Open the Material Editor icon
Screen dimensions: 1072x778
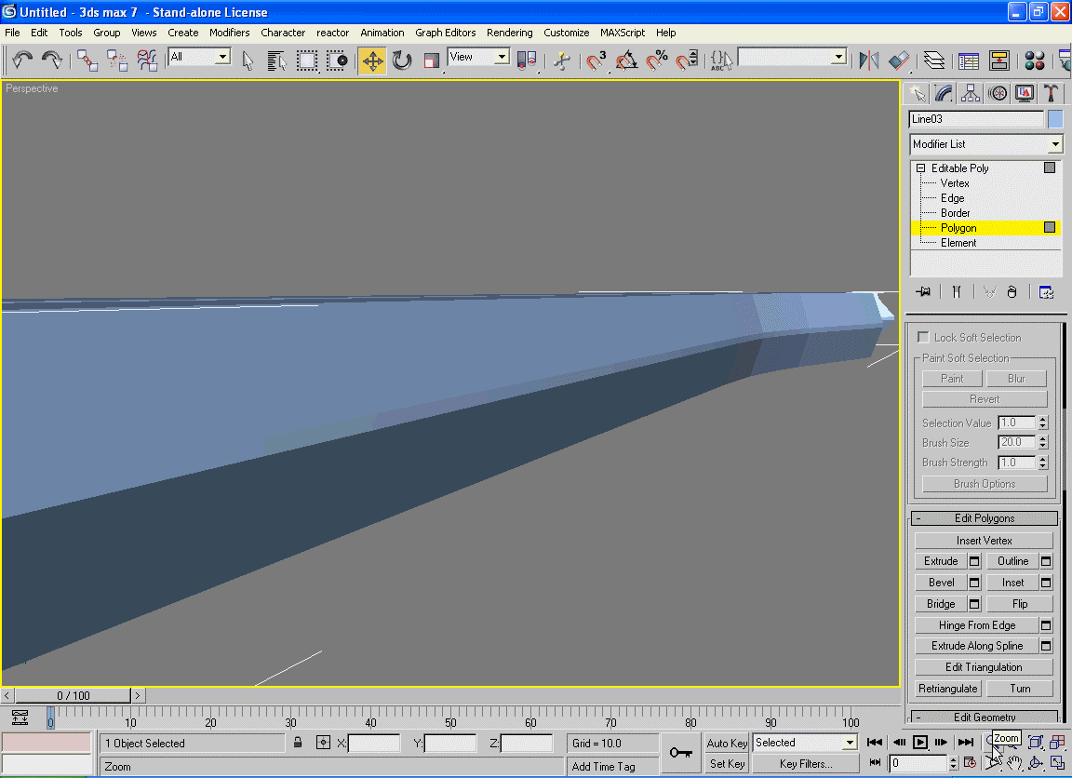1034,61
